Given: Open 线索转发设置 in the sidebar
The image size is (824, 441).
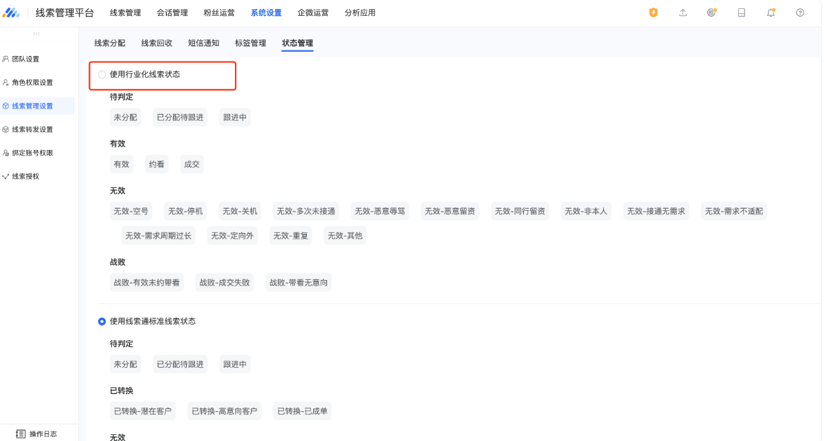Looking at the screenshot, I should pyautogui.click(x=32, y=129).
